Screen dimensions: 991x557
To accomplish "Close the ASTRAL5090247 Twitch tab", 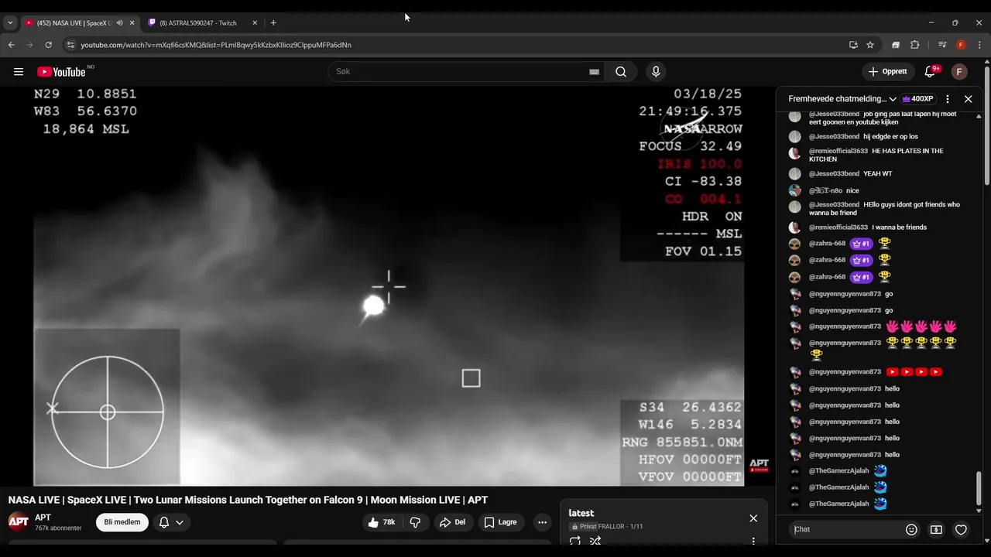I will click(255, 23).
